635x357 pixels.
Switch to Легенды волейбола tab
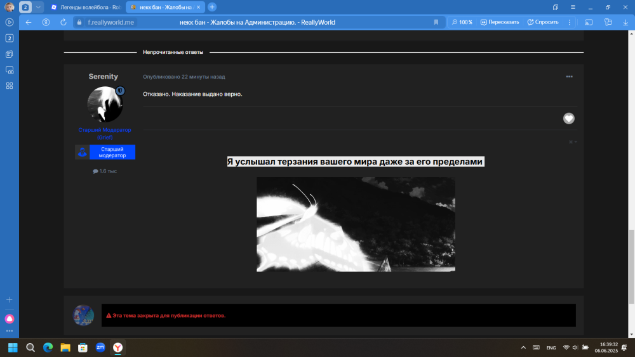pos(86,7)
